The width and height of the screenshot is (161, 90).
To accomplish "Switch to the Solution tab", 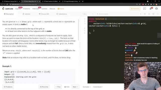I will 26,14.
